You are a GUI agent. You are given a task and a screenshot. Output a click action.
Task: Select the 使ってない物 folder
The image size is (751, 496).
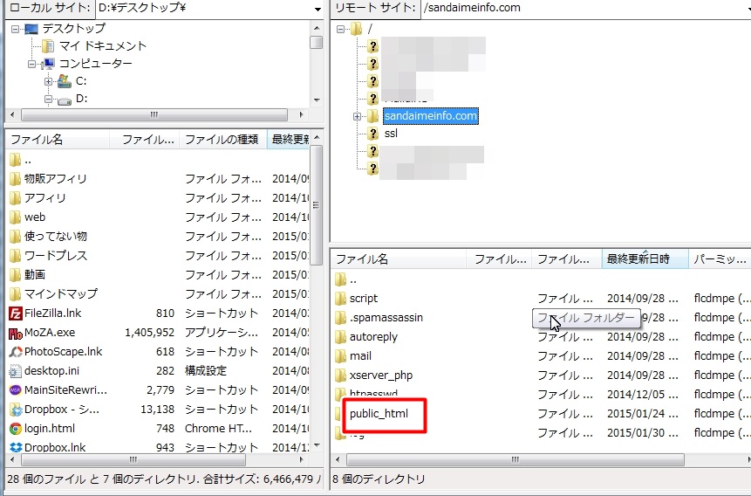pos(56,237)
